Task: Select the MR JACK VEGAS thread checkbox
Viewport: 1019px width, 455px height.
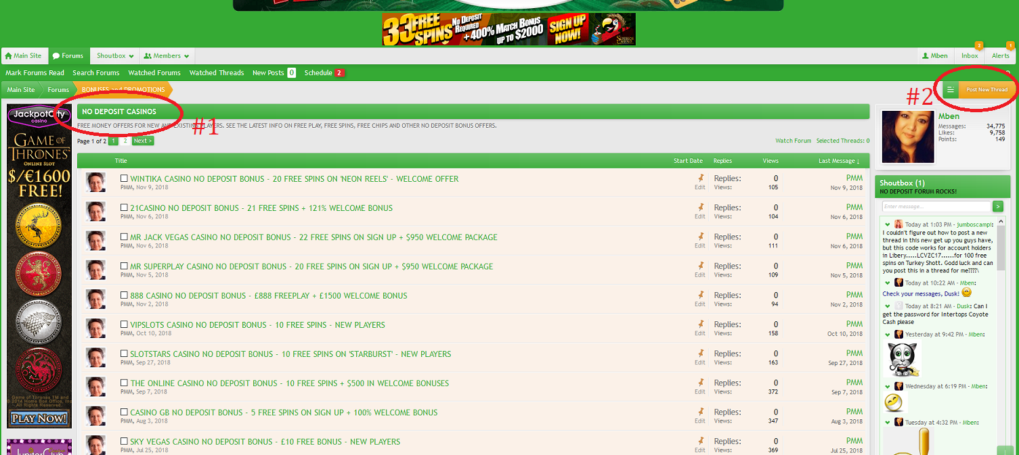Action: click(x=124, y=237)
